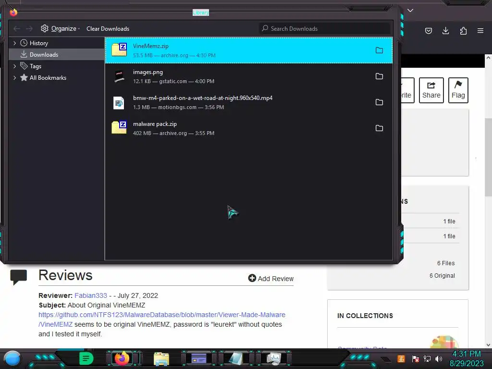Select Downloads in the Library sidebar

tap(57, 55)
